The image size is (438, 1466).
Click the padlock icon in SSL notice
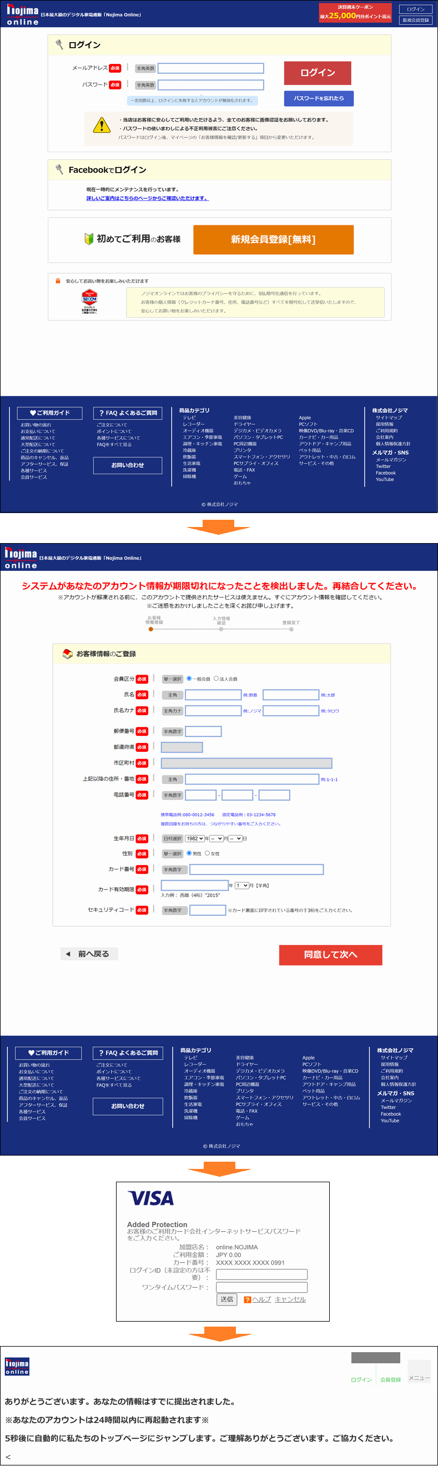[58, 281]
